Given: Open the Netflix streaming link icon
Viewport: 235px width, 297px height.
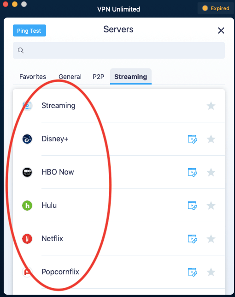Looking at the screenshot, I should [x=192, y=239].
